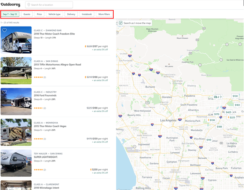This screenshot has width=244, height=190.
Task: Open the 2018 Thor Freedom Elite photo
Action: [16, 40]
